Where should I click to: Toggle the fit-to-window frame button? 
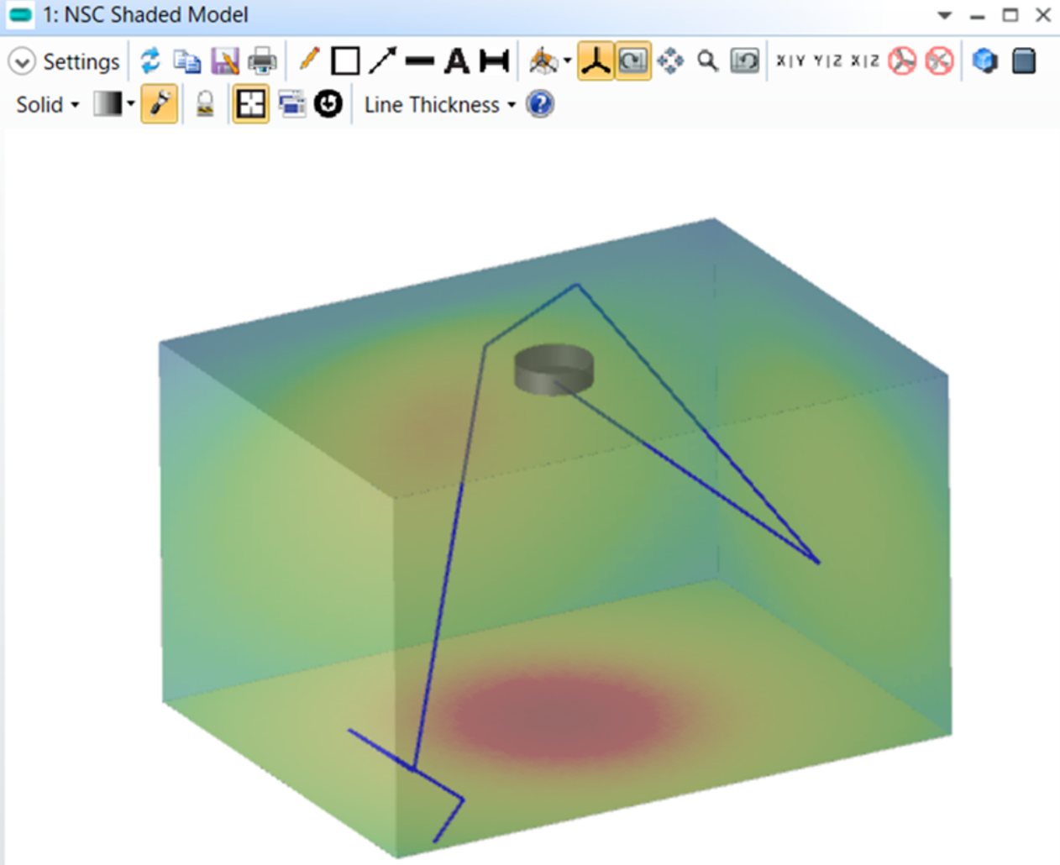(x=250, y=104)
